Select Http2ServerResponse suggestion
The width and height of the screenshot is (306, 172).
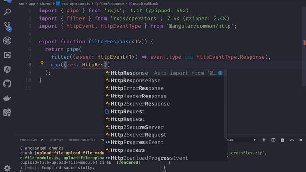click(164, 104)
